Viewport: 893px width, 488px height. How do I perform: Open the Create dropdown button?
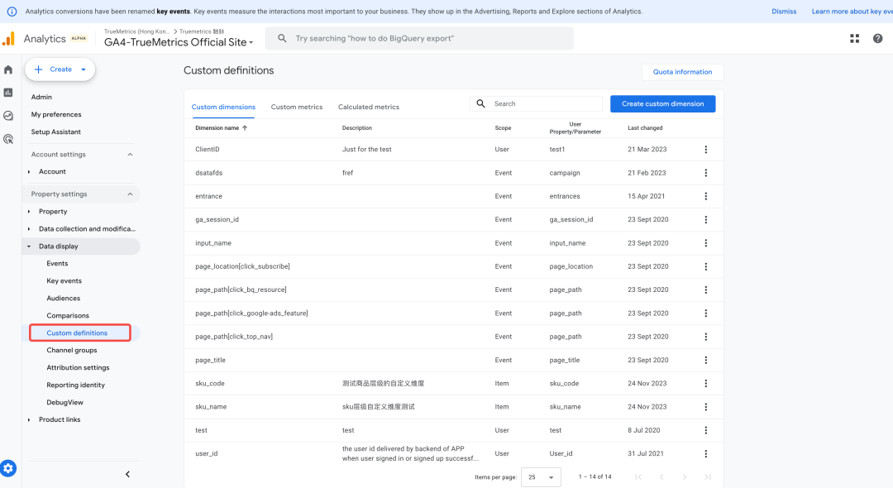[60, 69]
